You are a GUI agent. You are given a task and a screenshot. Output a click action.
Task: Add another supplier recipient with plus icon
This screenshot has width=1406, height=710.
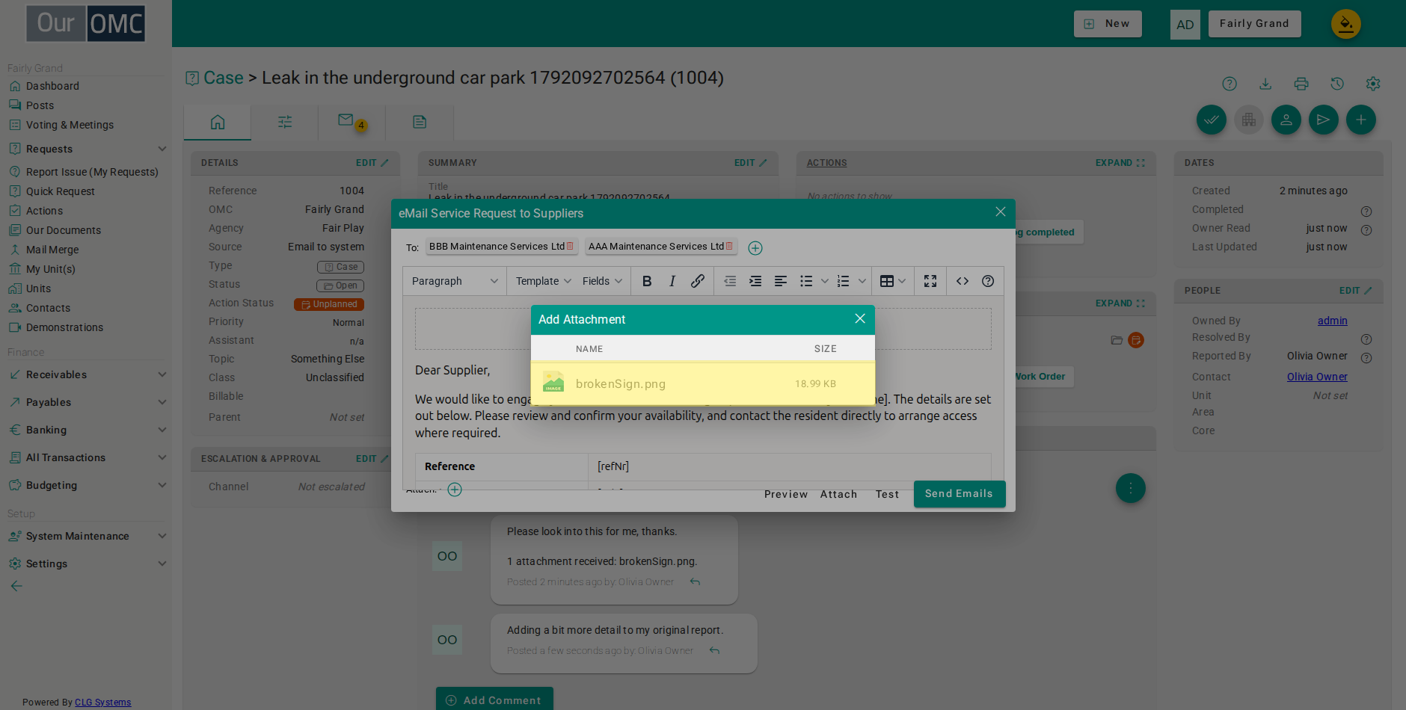(x=755, y=248)
